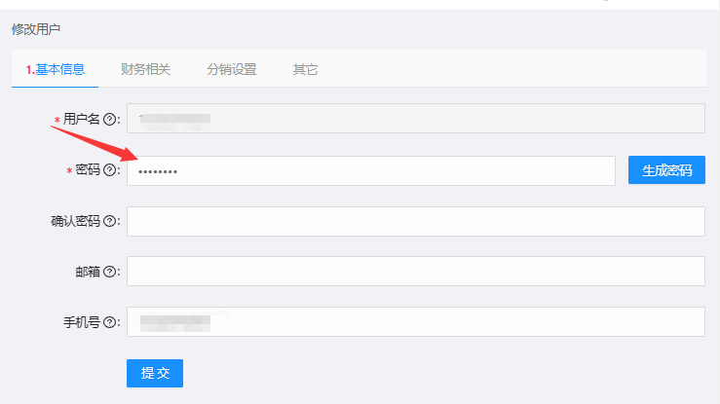Focus the 邮箱 email field
This screenshot has height=404, width=720.
[x=416, y=271]
